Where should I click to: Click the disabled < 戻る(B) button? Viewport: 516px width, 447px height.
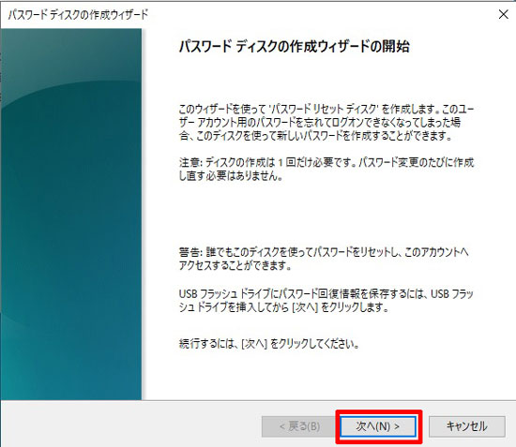[299, 426]
